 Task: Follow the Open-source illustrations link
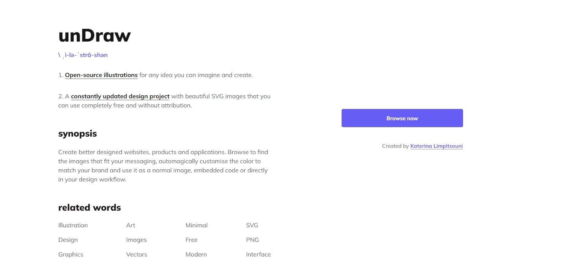(101, 75)
